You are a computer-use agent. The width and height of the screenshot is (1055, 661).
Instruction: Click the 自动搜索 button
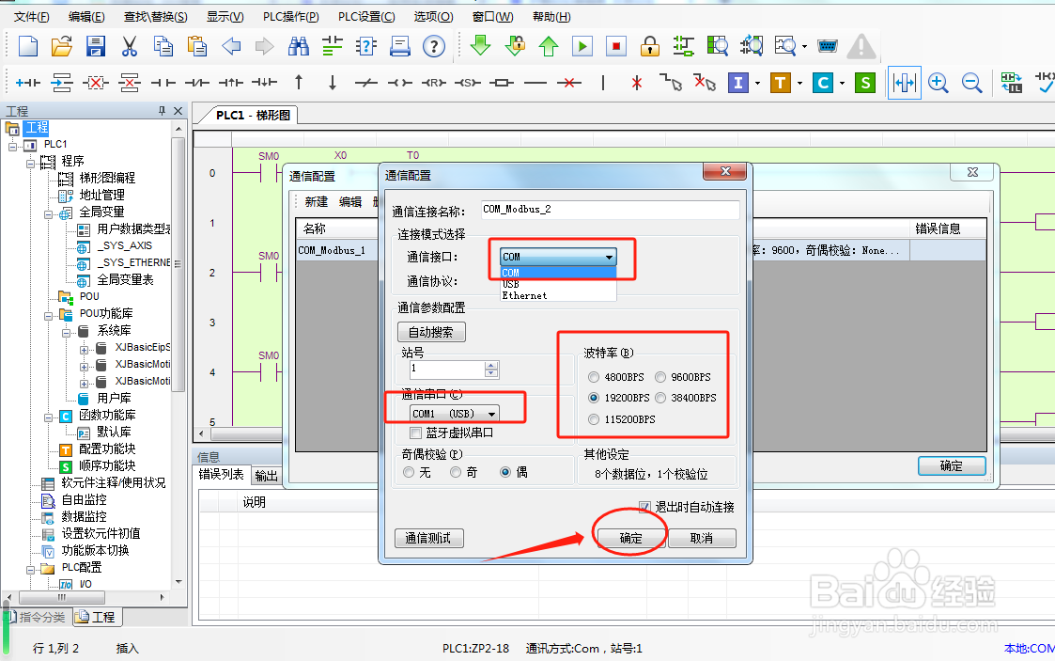coord(431,331)
